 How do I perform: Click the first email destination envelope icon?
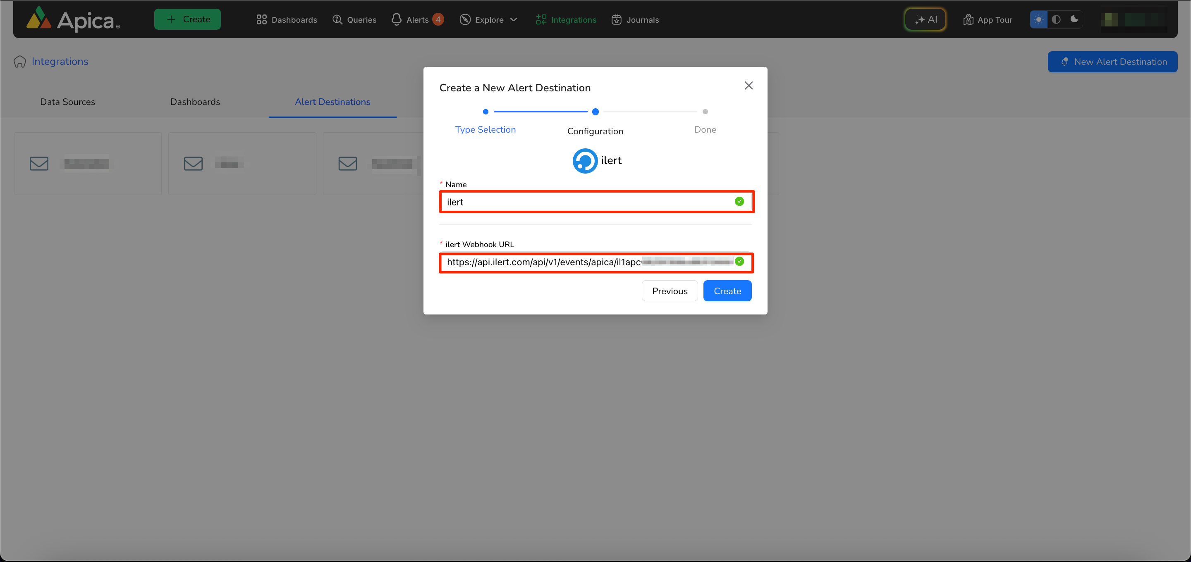[39, 164]
